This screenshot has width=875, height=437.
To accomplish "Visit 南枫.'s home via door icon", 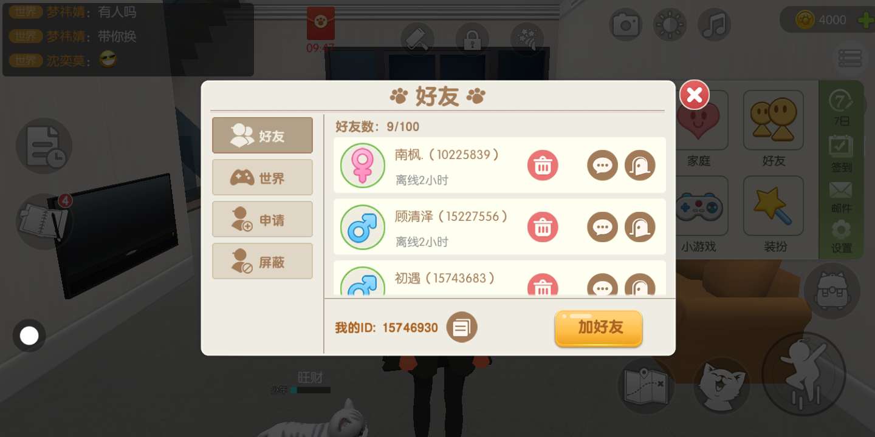I will (x=640, y=165).
